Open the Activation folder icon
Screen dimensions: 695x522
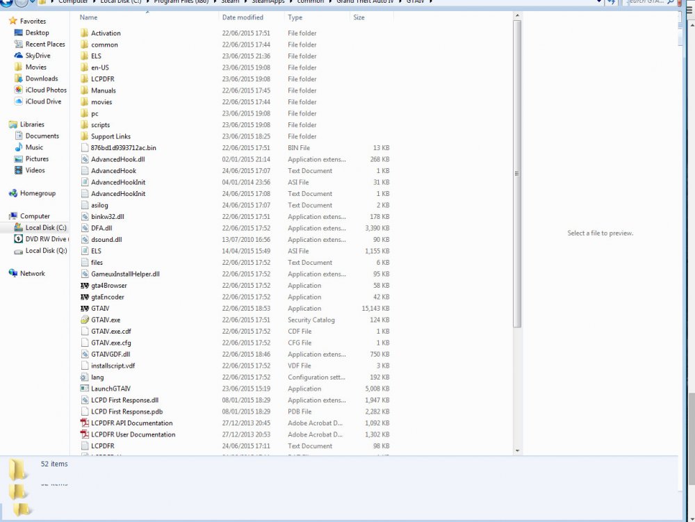tap(84, 33)
